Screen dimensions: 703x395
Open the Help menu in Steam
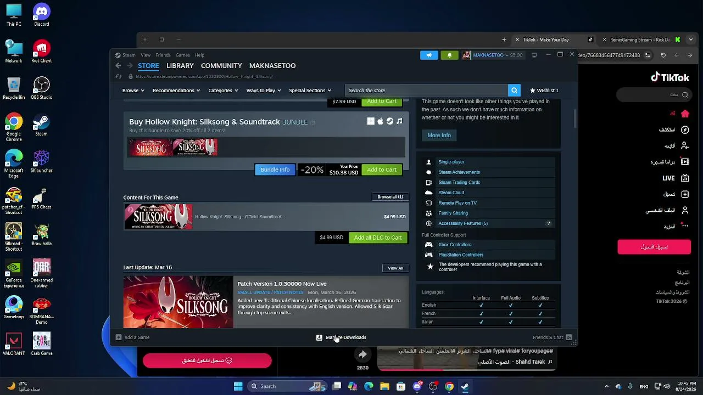point(199,55)
